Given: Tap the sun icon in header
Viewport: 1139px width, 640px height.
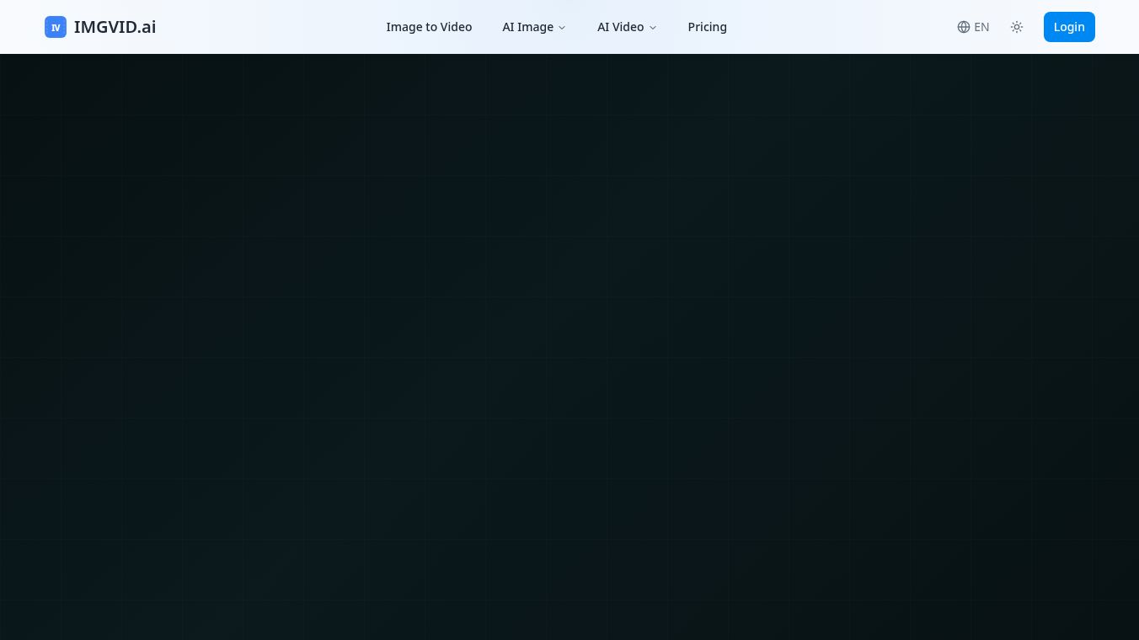Looking at the screenshot, I should pos(1017,27).
